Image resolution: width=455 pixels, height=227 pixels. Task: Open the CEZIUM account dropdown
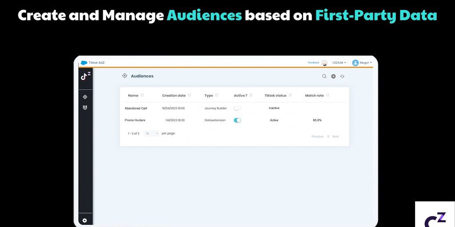pyautogui.click(x=339, y=63)
